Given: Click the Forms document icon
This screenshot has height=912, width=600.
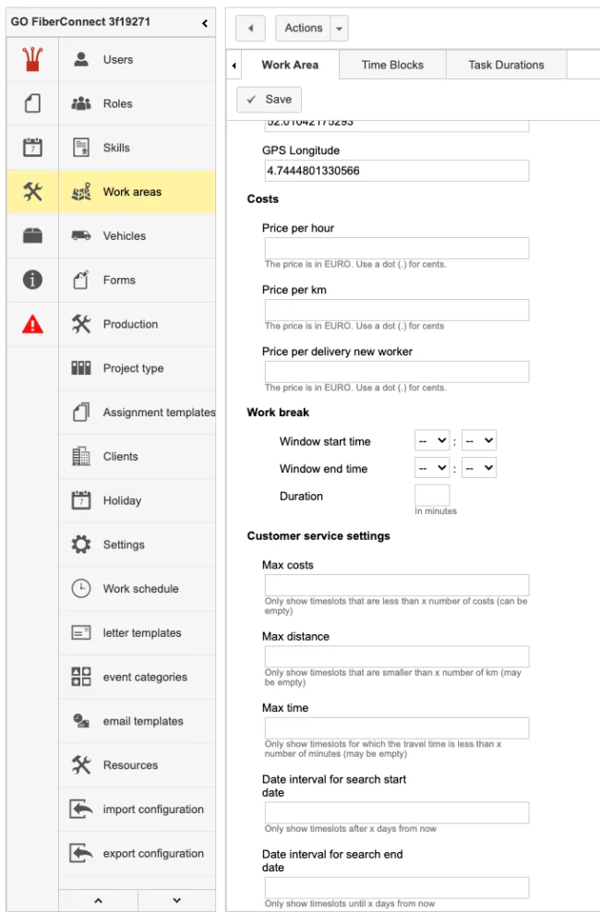Looking at the screenshot, I should click(81, 280).
